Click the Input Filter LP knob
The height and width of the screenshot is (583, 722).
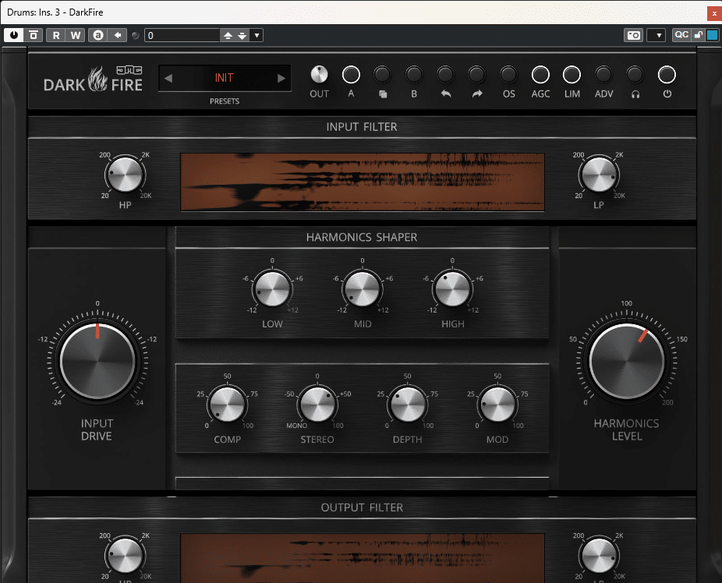pos(599,175)
